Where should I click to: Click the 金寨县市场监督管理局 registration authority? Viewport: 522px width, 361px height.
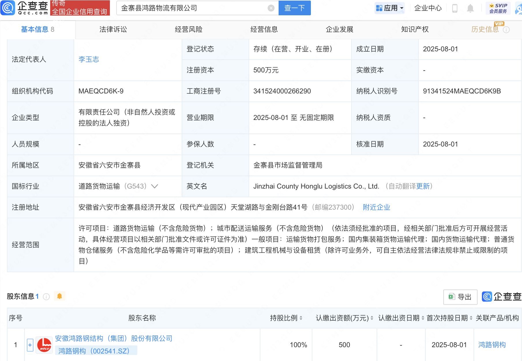pos(288,165)
